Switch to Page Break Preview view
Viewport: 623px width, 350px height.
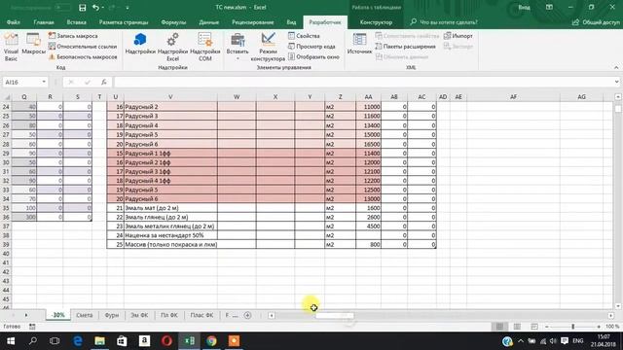click(x=534, y=327)
